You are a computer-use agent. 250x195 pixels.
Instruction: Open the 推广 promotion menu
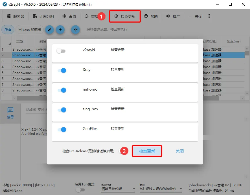(x=173, y=16)
